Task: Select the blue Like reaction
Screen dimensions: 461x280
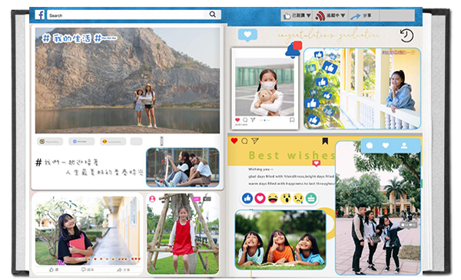Action: [x=247, y=199]
